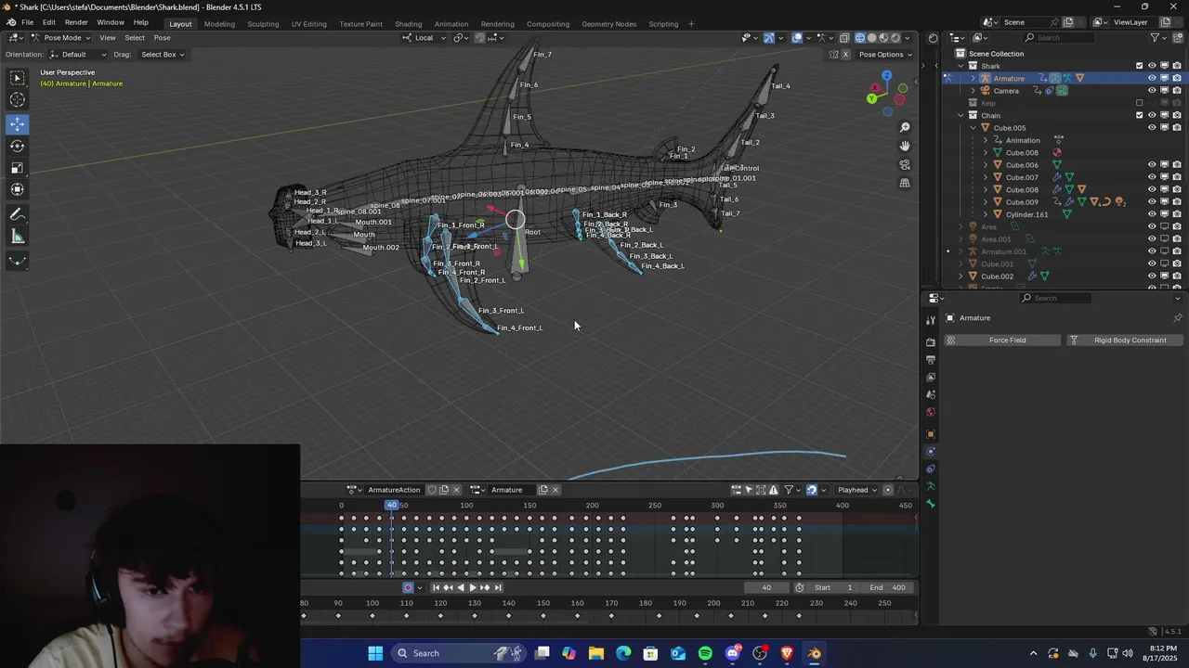Open the Object properties tab icon
This screenshot has height=668, width=1189.
[930, 434]
